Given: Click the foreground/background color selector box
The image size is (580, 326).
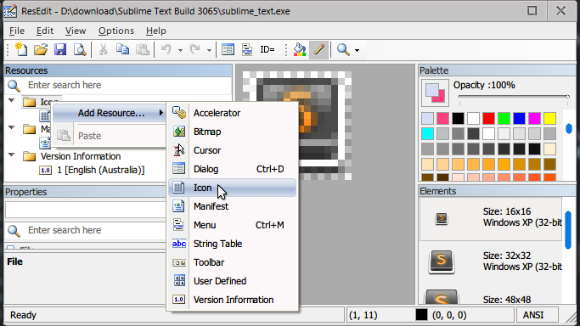Looking at the screenshot, I should coord(435,93).
